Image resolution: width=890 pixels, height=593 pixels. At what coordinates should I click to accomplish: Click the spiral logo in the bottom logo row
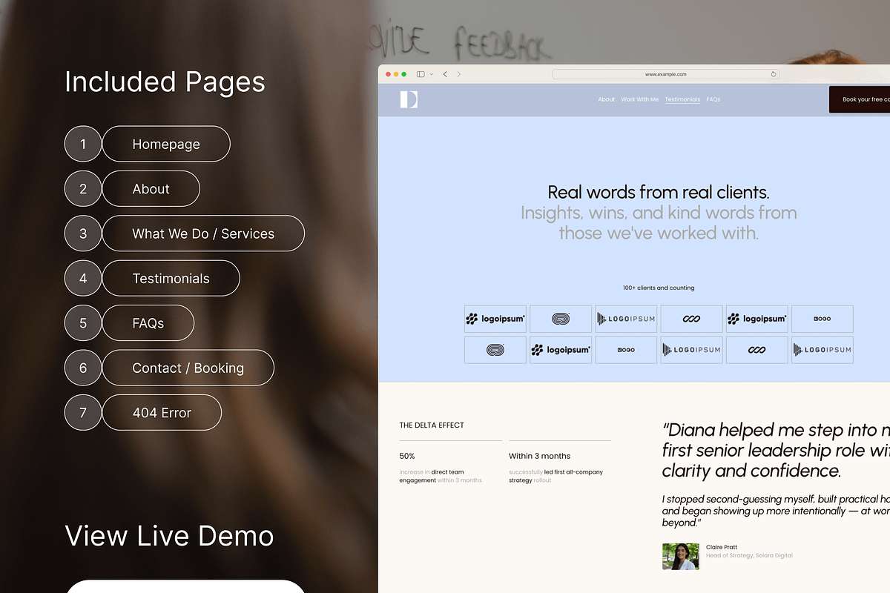coord(495,350)
